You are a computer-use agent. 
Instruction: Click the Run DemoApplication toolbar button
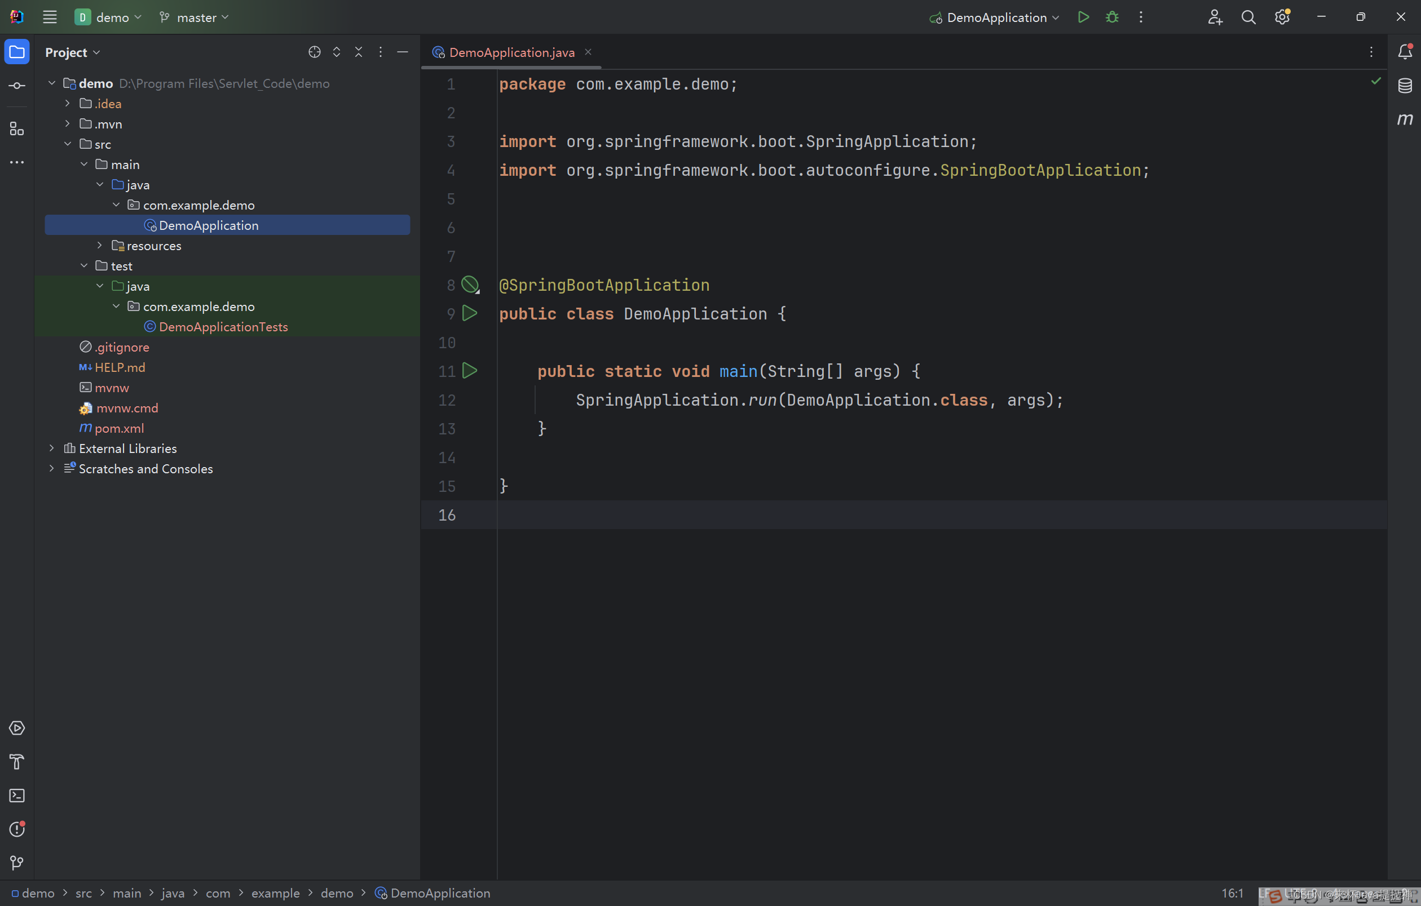(1083, 17)
